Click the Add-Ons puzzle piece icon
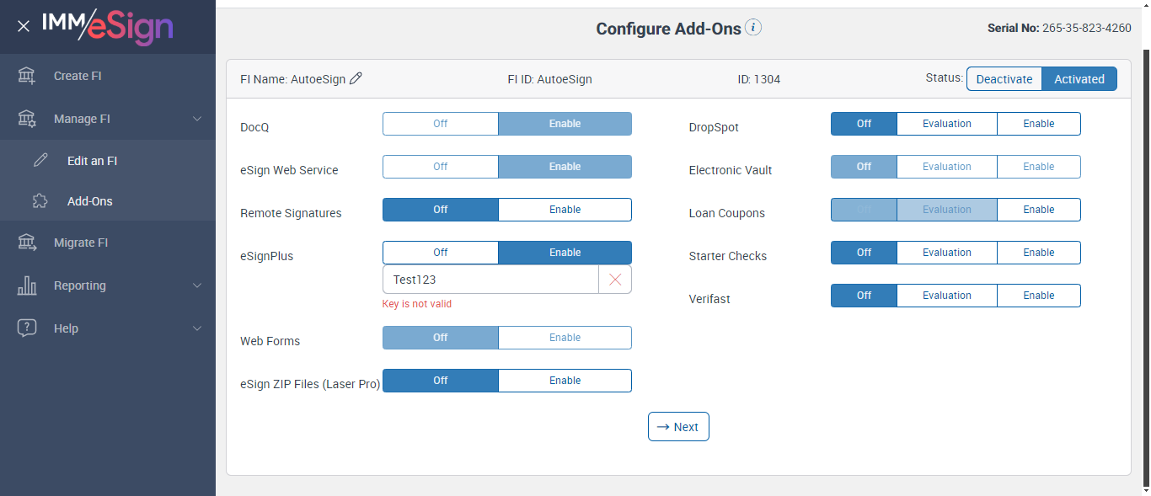The image size is (1151, 496). pyautogui.click(x=40, y=201)
